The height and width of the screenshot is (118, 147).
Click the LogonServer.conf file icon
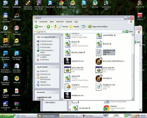coord(99,53)
